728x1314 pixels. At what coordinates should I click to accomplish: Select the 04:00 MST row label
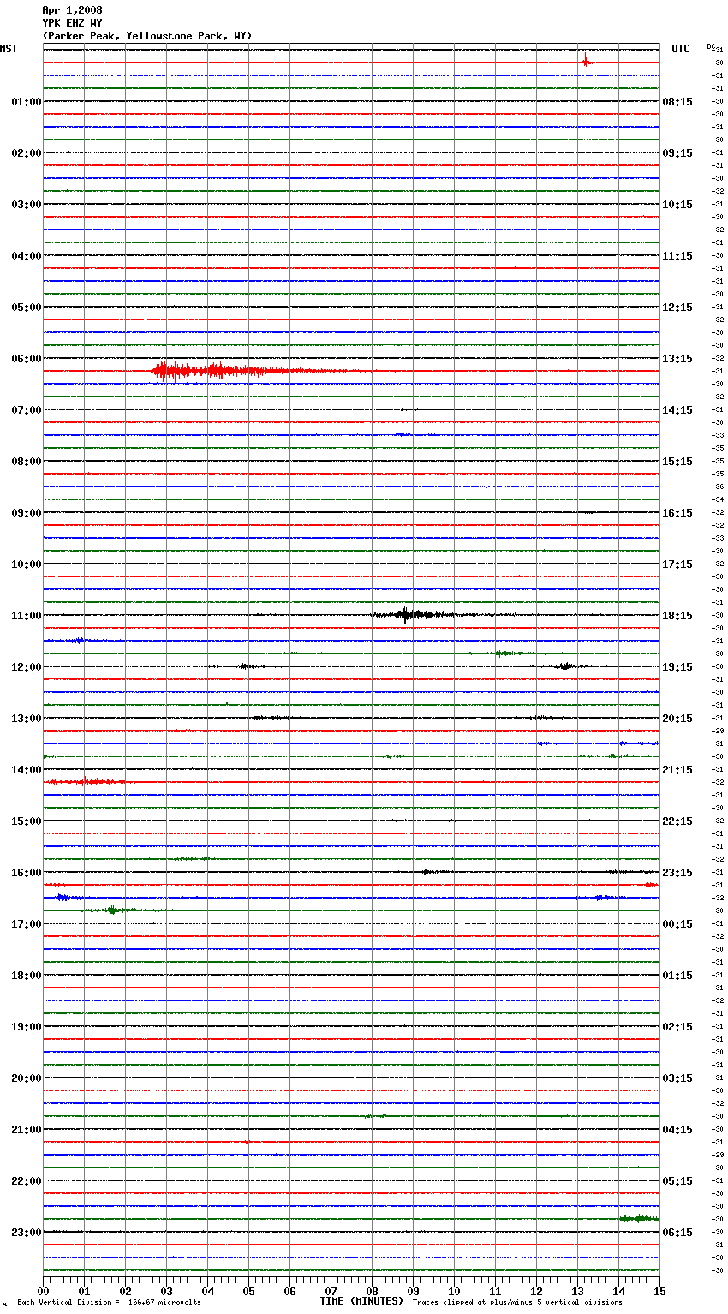point(27,256)
